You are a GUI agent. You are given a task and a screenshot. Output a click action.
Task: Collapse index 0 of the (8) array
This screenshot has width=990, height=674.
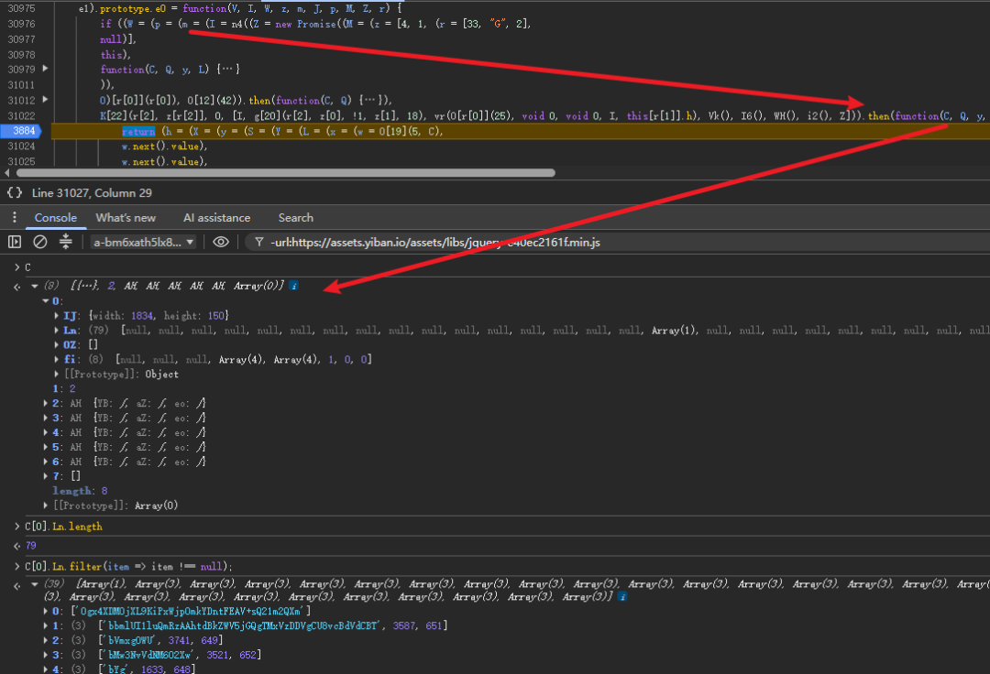46,301
